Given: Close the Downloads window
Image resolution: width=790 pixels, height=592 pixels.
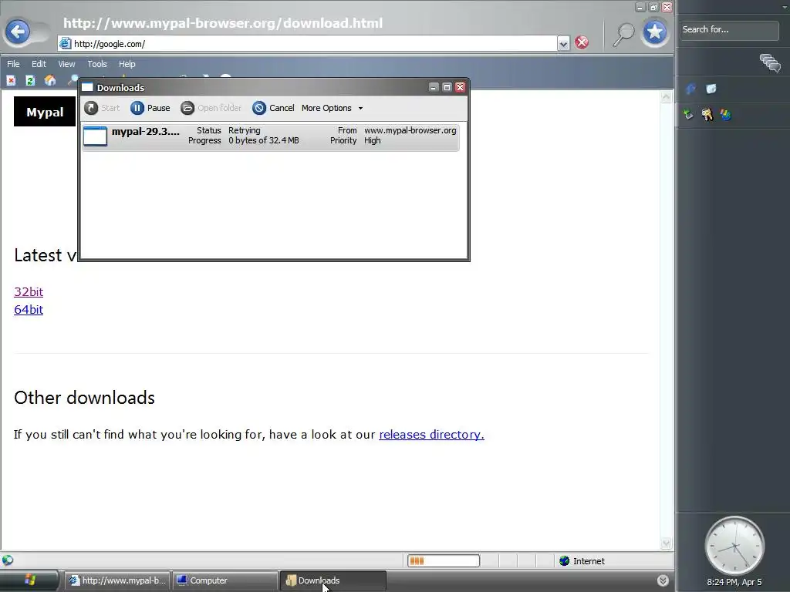Looking at the screenshot, I should (460, 88).
